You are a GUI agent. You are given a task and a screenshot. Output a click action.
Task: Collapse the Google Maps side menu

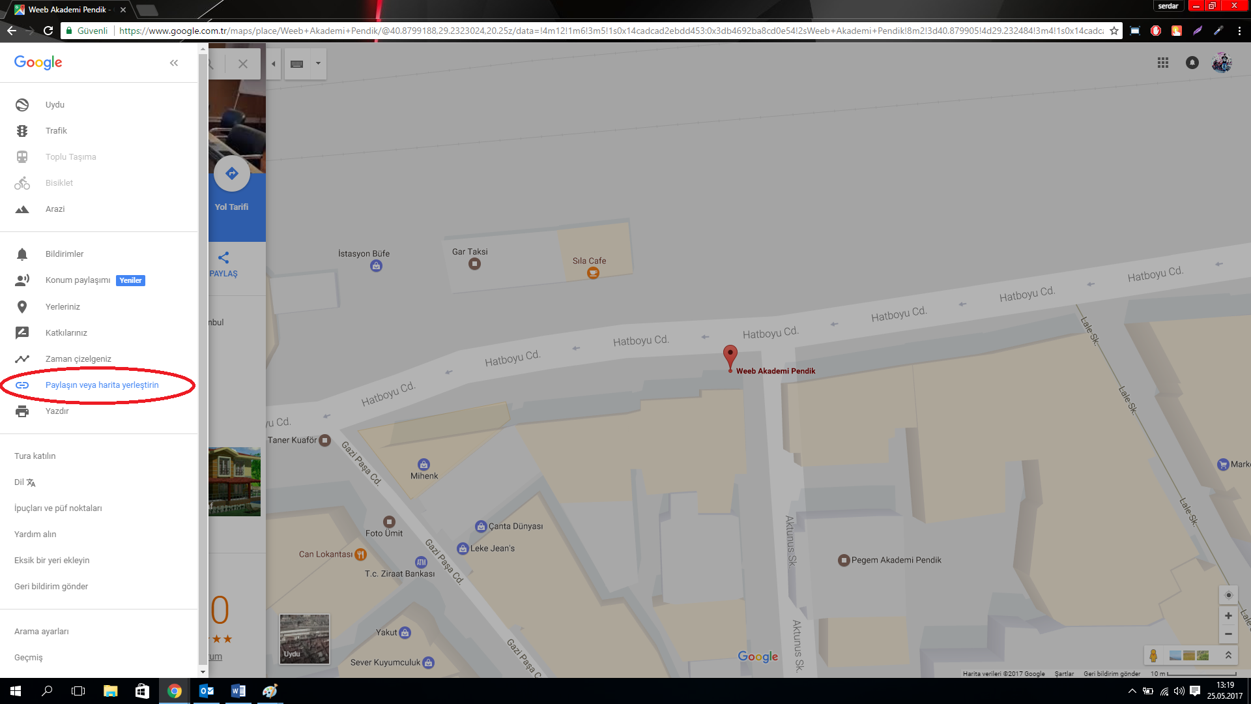click(x=174, y=63)
